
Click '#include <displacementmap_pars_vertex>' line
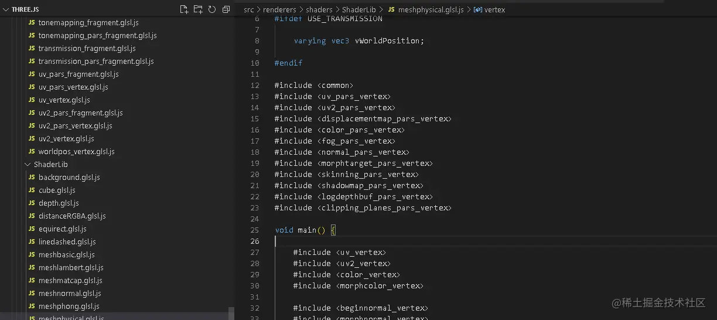(x=363, y=118)
